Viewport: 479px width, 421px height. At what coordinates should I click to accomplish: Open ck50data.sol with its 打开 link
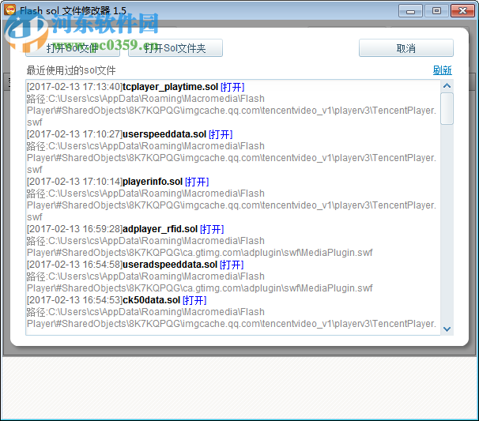tap(194, 300)
